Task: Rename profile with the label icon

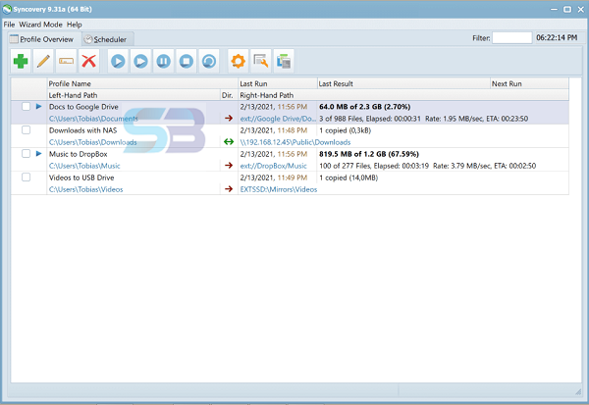Action: (66, 61)
